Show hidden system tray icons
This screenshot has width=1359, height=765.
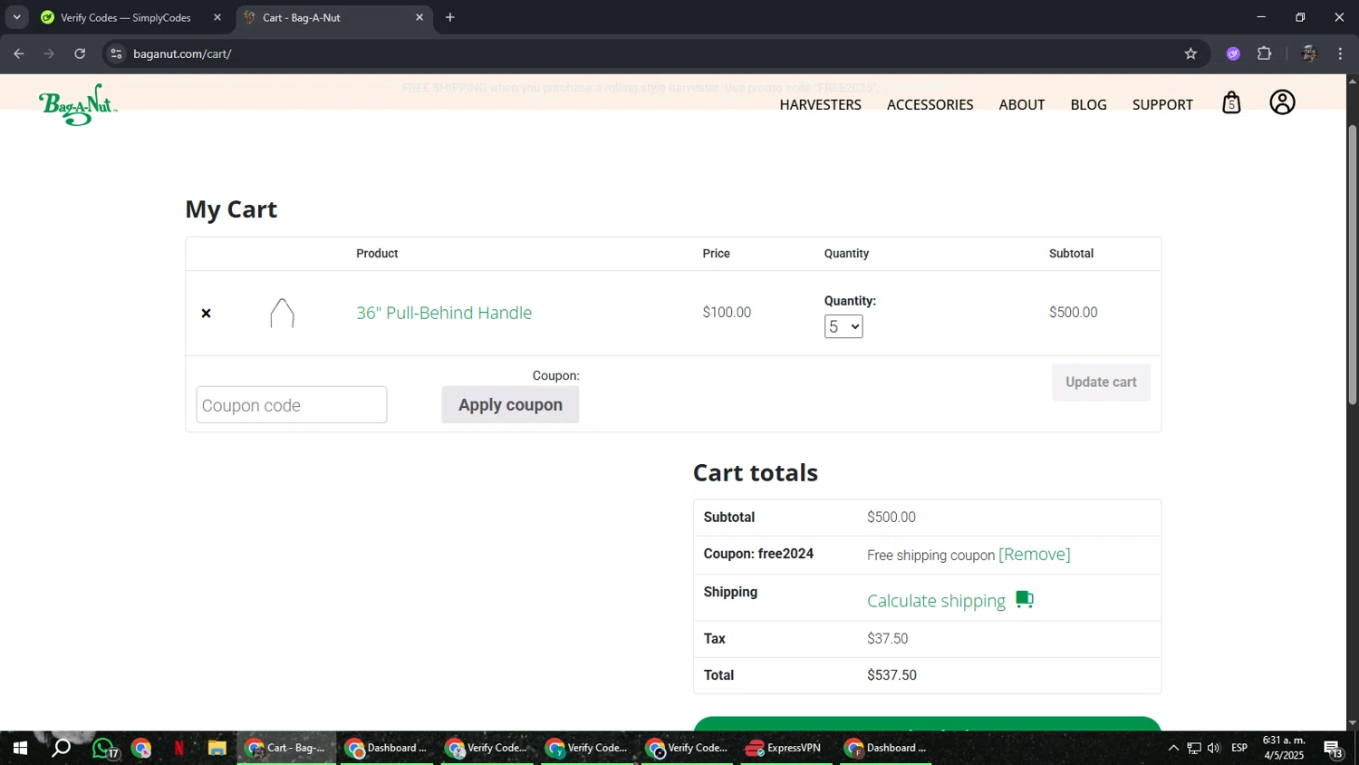click(1173, 749)
